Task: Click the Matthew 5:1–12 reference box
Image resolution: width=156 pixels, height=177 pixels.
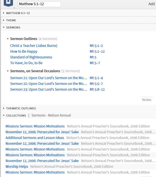Action: coord(40,4)
